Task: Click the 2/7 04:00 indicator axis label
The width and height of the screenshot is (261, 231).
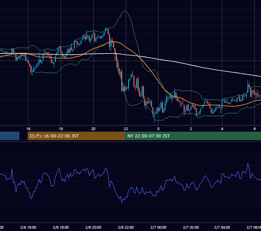Action: click(222, 228)
